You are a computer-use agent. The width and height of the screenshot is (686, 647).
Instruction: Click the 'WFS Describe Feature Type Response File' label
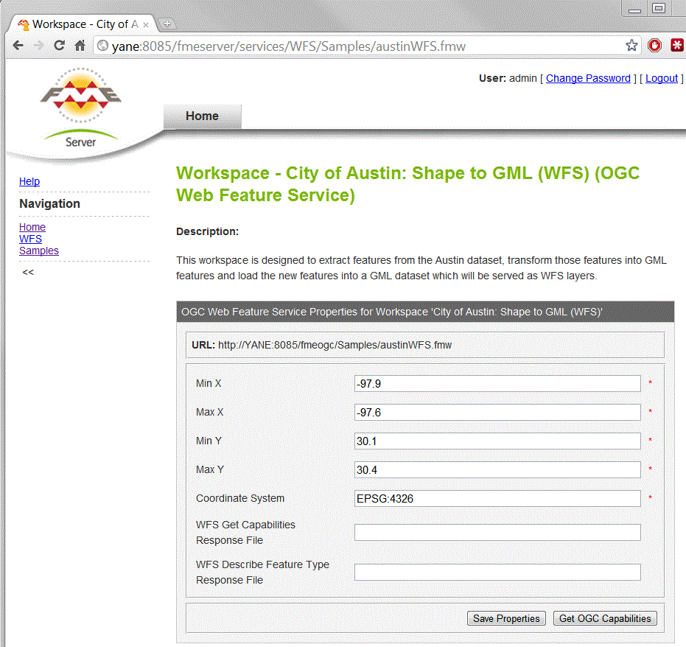click(x=262, y=572)
